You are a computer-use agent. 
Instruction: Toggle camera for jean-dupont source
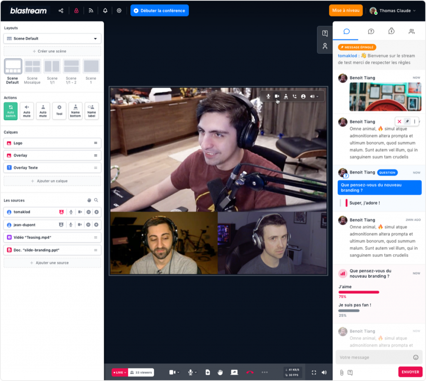click(79, 225)
